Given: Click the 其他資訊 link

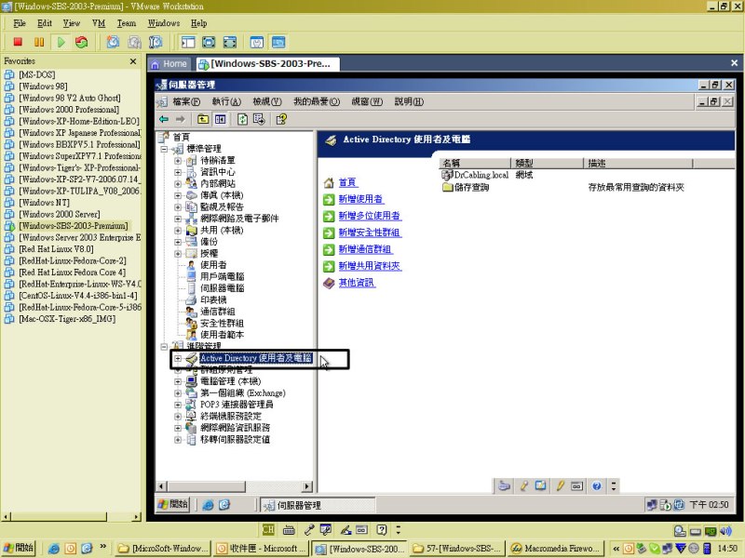Looking at the screenshot, I should (x=357, y=284).
